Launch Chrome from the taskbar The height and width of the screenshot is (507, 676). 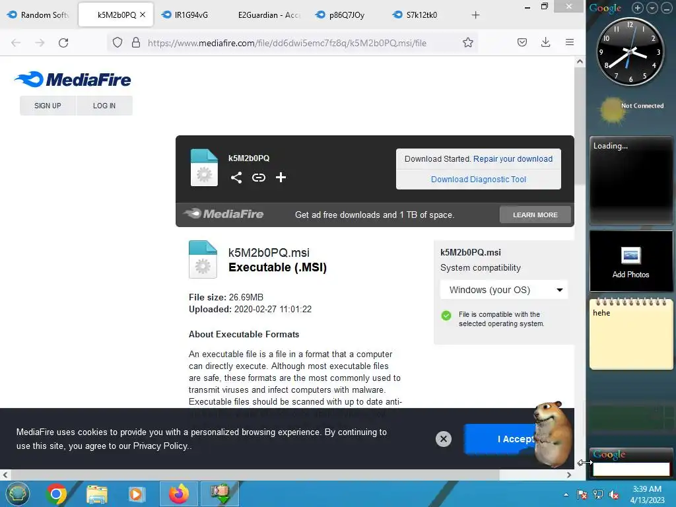click(x=57, y=494)
